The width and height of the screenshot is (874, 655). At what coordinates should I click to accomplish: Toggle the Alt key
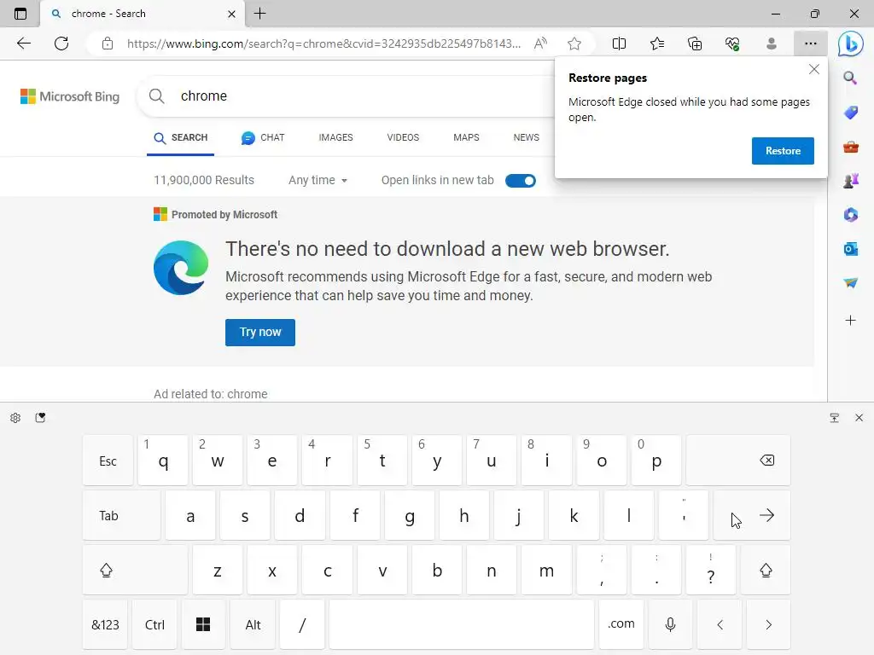253,625
